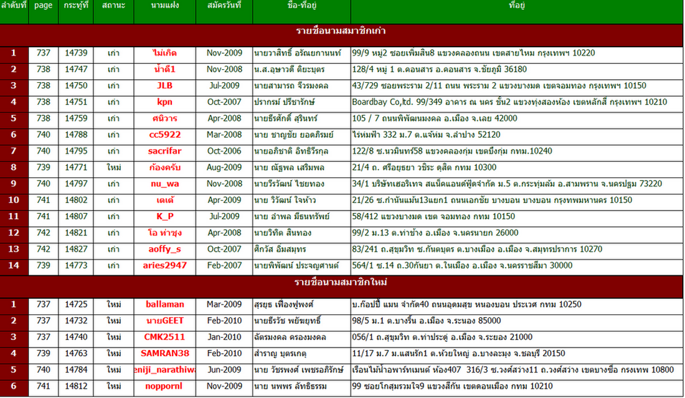Open the 'SAMRAN38' nickname
The width and height of the screenshot is (685, 398).
point(164,353)
